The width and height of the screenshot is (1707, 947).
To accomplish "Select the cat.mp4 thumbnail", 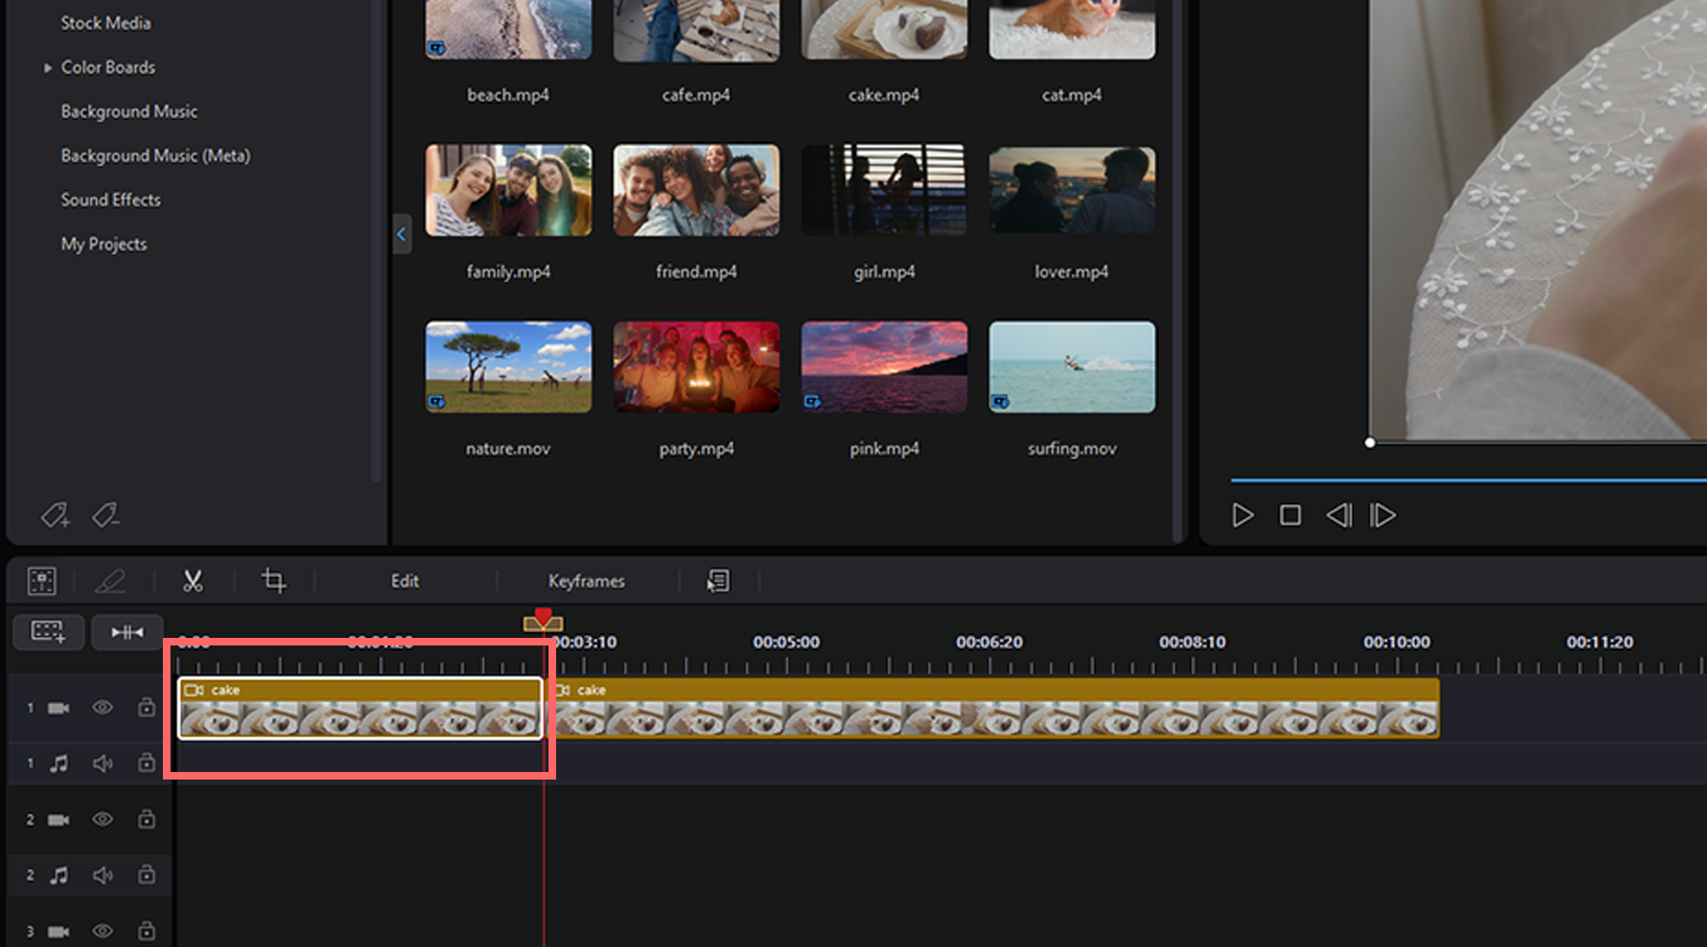I will pyautogui.click(x=1072, y=29).
